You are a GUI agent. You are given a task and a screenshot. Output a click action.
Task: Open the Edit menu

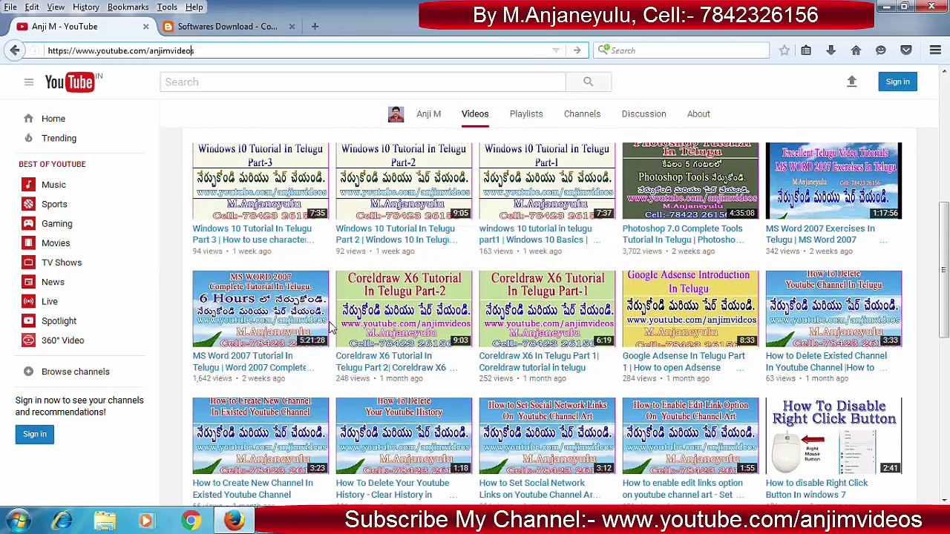(32, 7)
